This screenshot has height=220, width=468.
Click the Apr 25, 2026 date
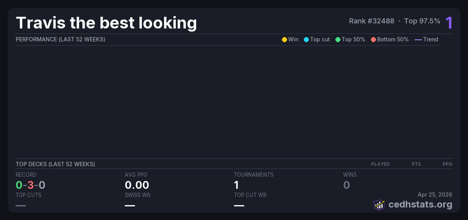click(435, 195)
